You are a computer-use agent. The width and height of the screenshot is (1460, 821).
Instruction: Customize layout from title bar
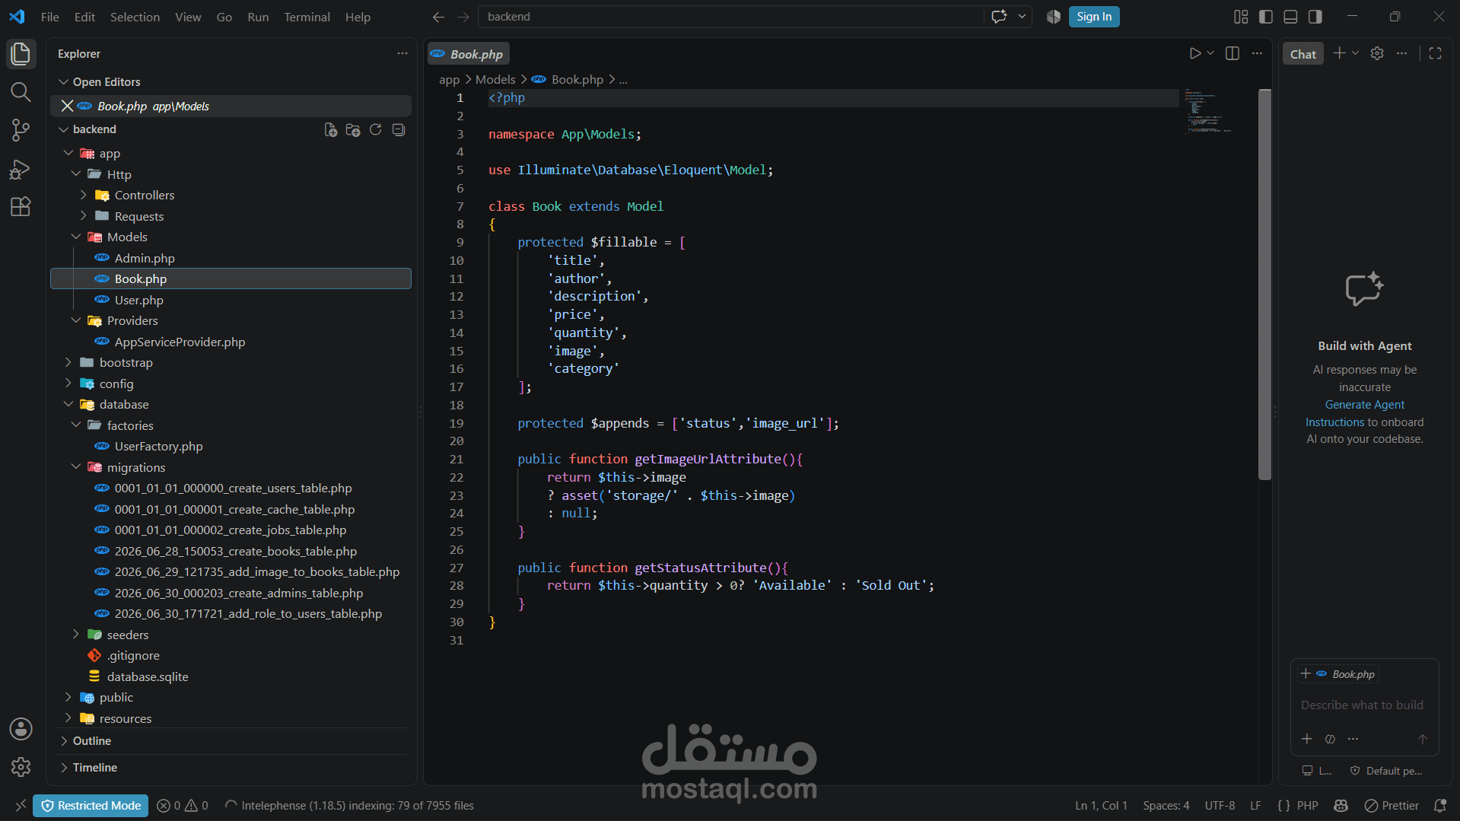pos(1241,17)
